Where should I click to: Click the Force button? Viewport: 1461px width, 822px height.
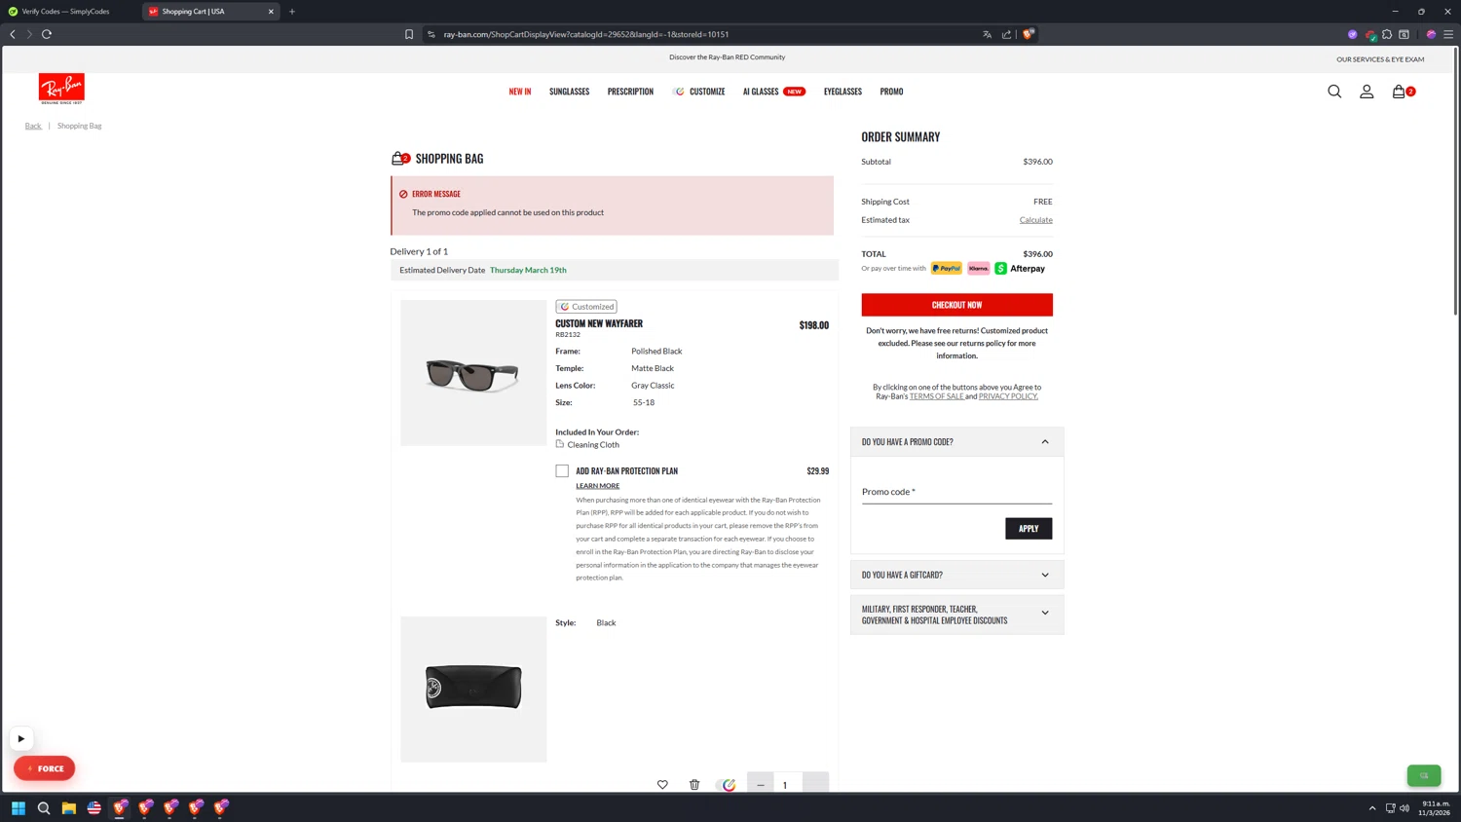click(x=44, y=768)
